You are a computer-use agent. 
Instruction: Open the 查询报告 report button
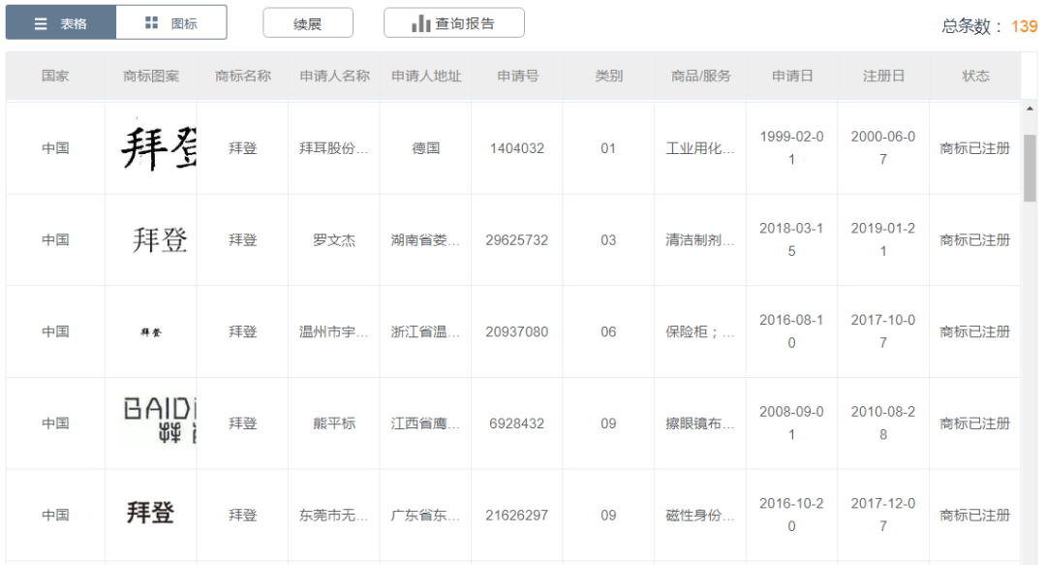coord(453,23)
